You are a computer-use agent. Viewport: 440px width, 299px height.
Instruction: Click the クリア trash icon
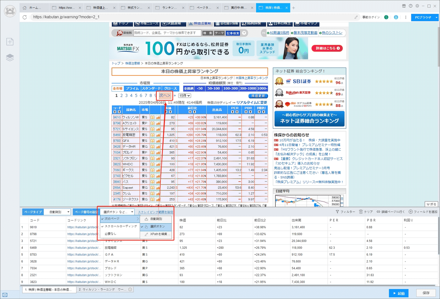[x=366, y=212]
